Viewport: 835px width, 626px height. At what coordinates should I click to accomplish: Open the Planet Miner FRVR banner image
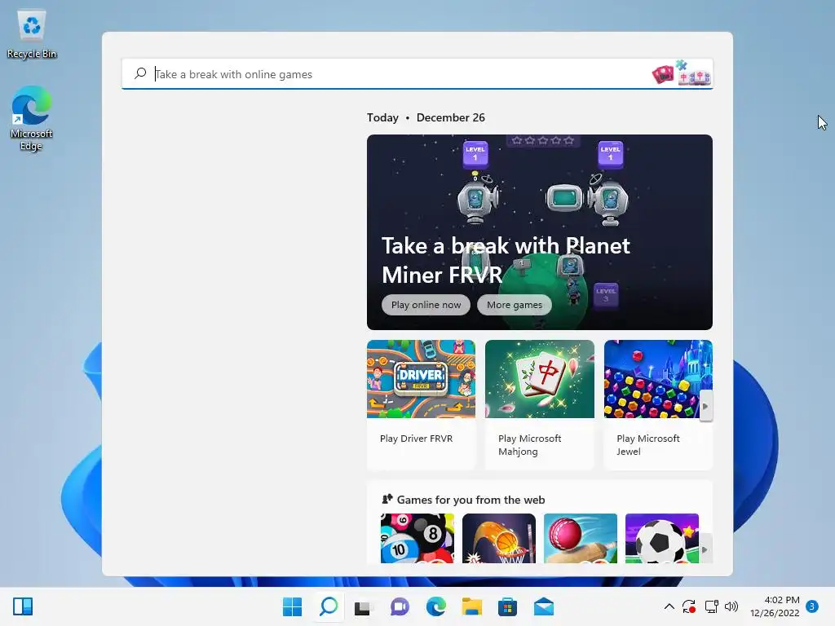(x=540, y=232)
